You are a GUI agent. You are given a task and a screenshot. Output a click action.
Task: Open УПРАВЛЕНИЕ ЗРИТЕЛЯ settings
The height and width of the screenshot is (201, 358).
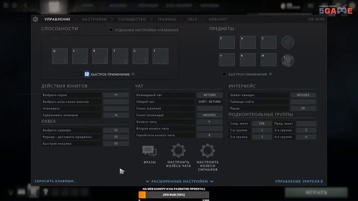point(299,181)
